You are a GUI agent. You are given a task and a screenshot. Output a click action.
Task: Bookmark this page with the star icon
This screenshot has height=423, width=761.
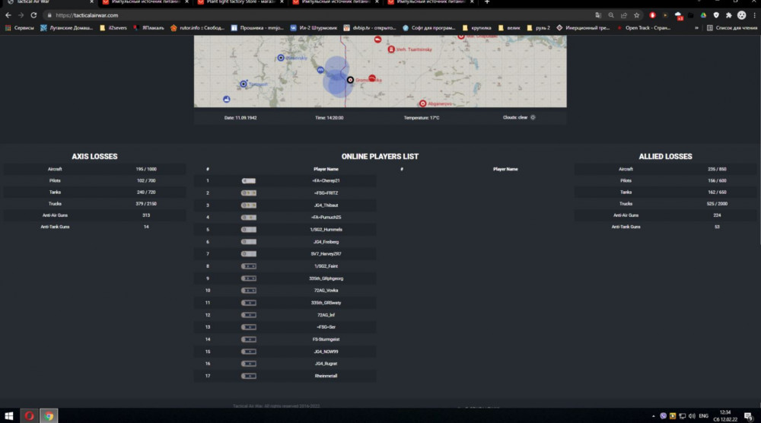[x=637, y=15]
